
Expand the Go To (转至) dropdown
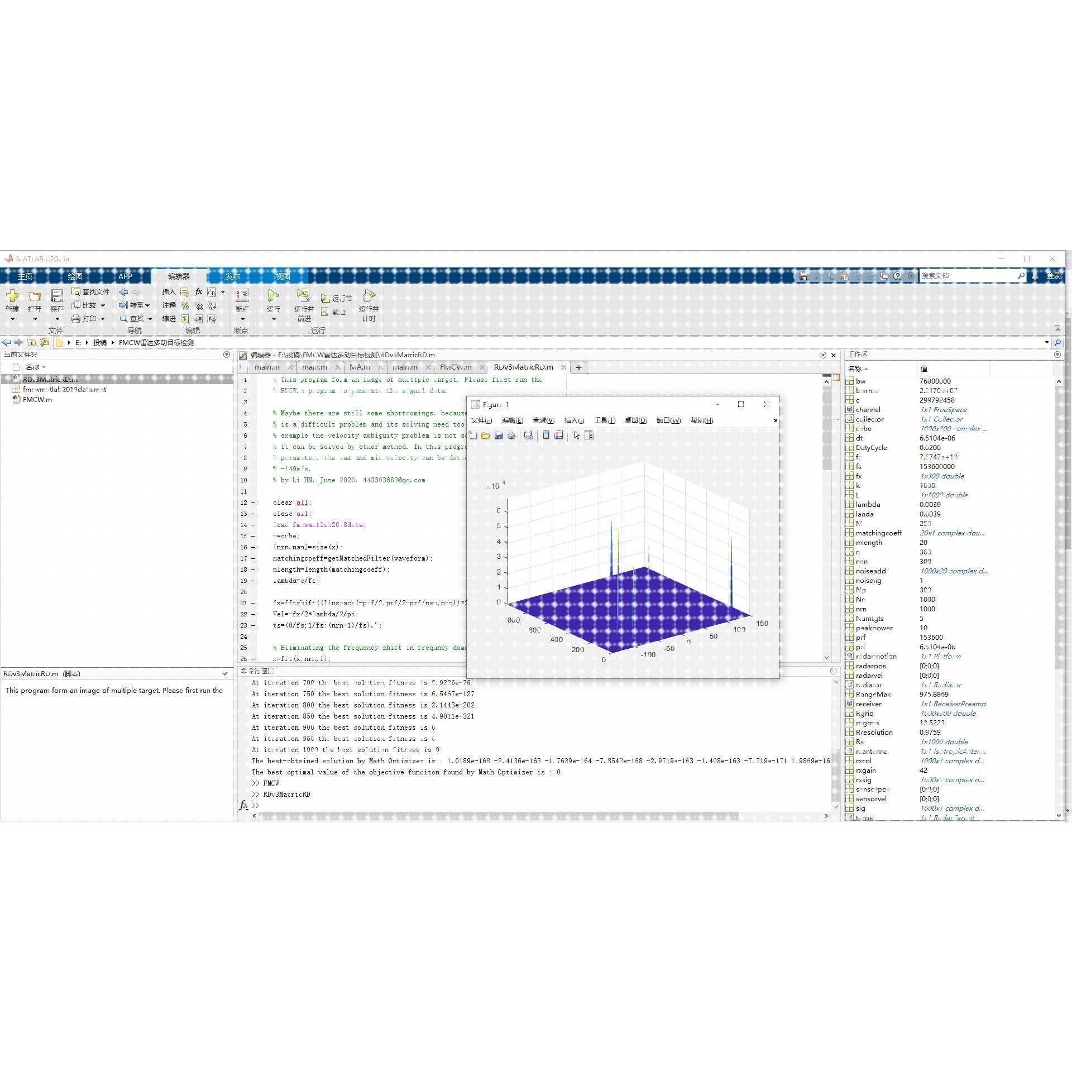[x=147, y=305]
